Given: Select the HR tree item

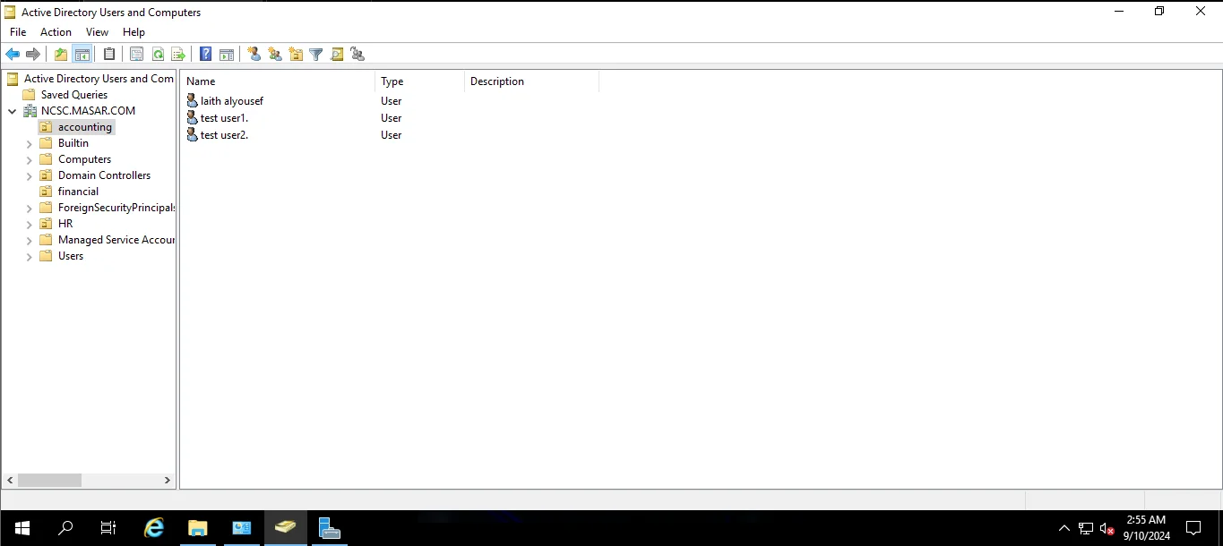Looking at the screenshot, I should point(65,224).
